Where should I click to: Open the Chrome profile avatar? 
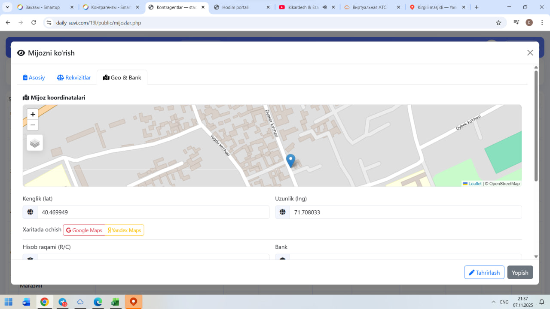(529, 23)
